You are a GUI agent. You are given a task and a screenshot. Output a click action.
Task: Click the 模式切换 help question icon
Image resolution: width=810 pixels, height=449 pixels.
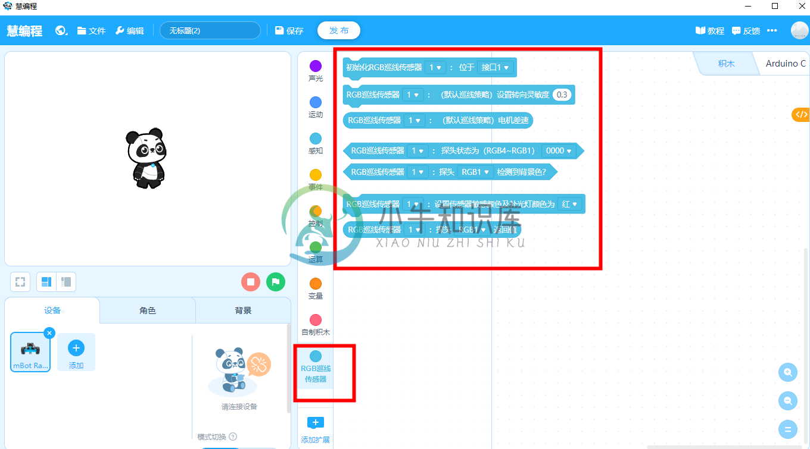233,437
